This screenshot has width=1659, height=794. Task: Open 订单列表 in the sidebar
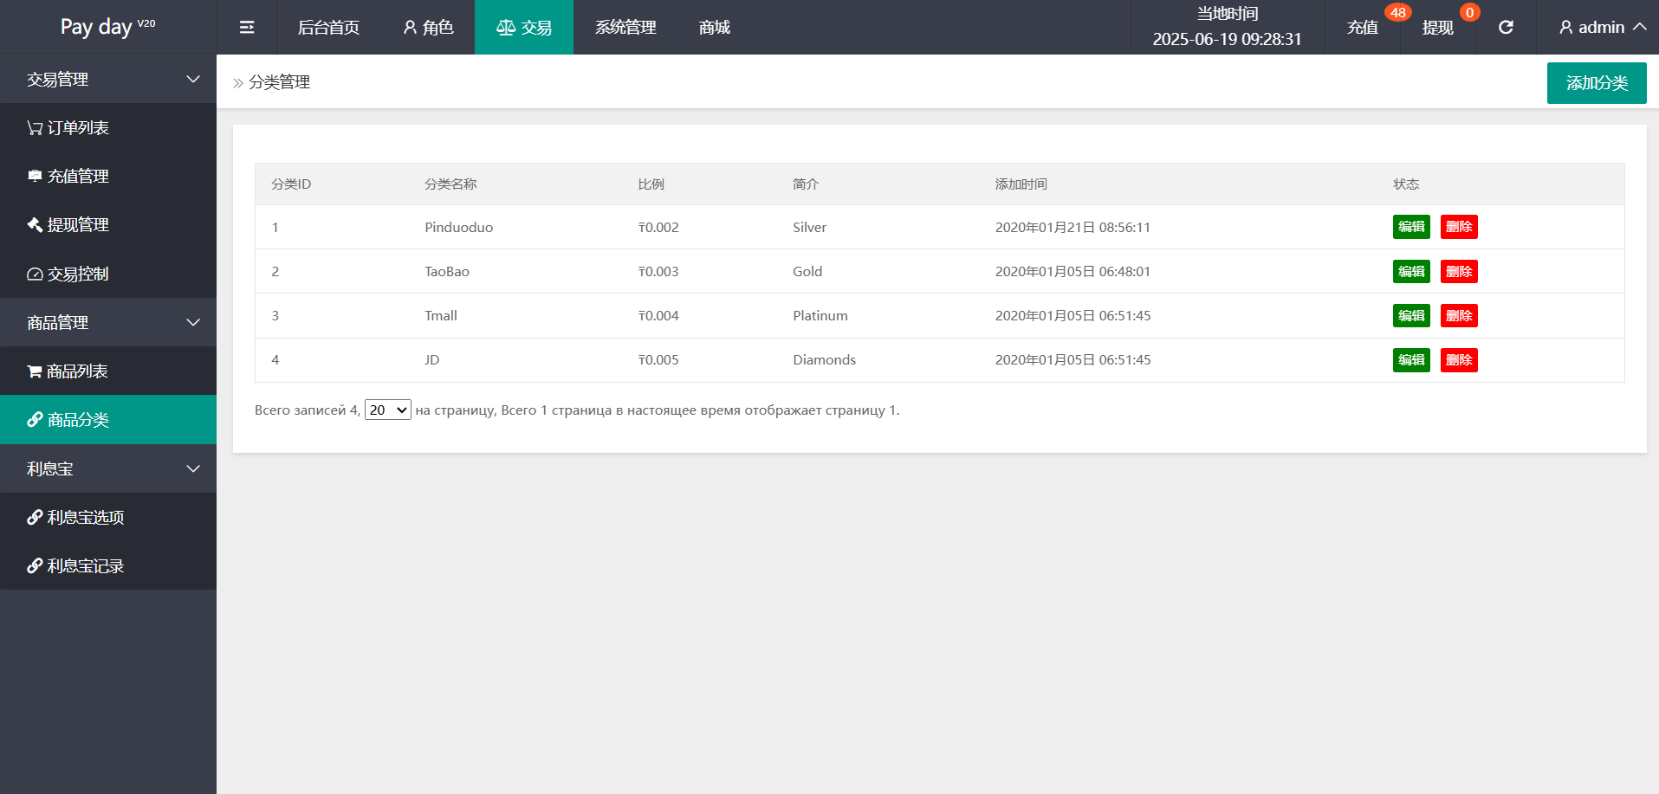point(108,128)
